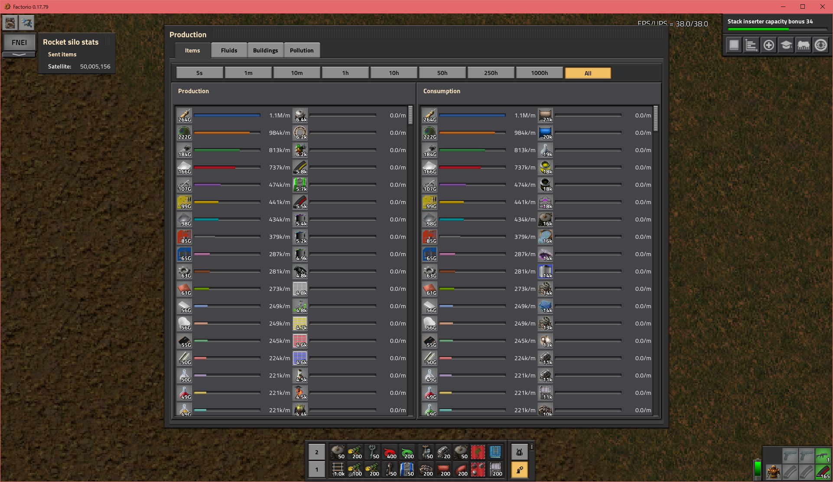Select the 5s time range
This screenshot has height=482, width=833.
pos(199,73)
